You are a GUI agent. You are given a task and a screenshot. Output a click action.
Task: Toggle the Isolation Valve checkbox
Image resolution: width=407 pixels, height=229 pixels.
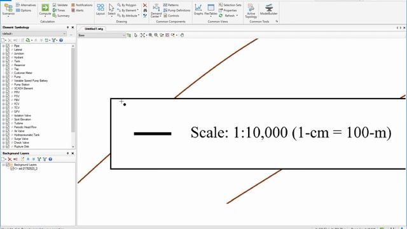click(x=8, y=116)
